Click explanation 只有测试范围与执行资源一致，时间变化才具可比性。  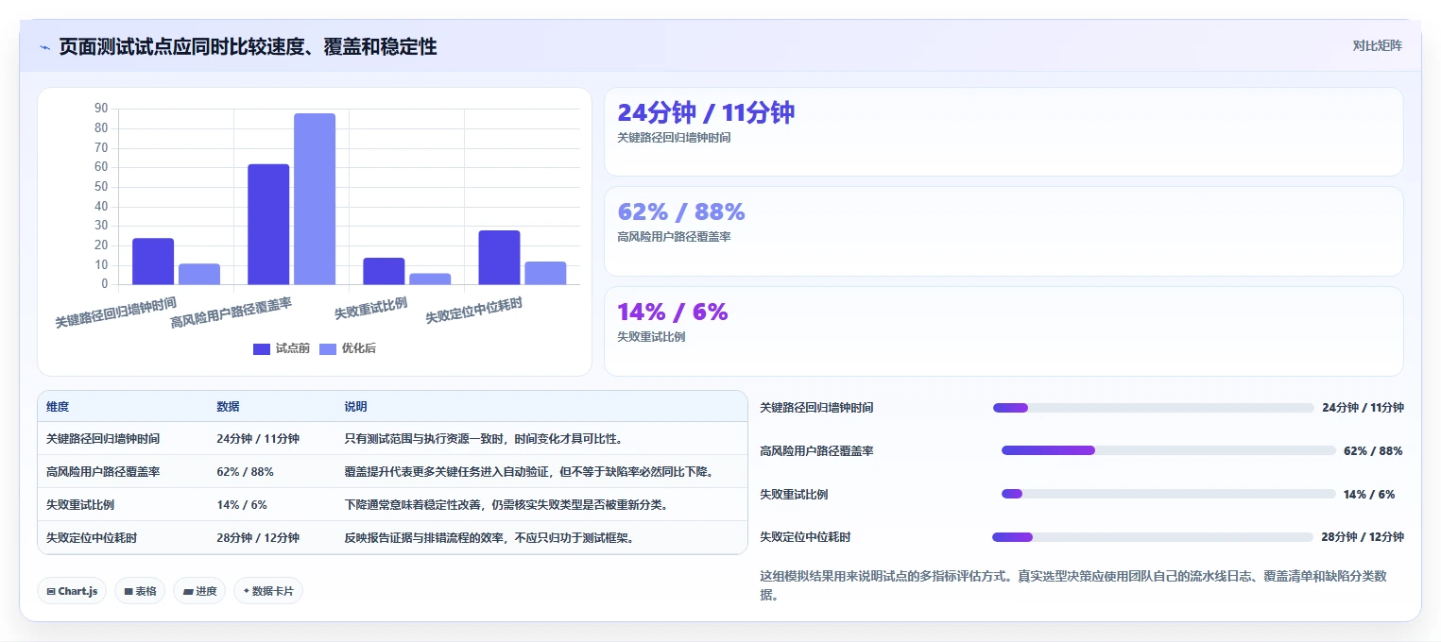(484, 439)
